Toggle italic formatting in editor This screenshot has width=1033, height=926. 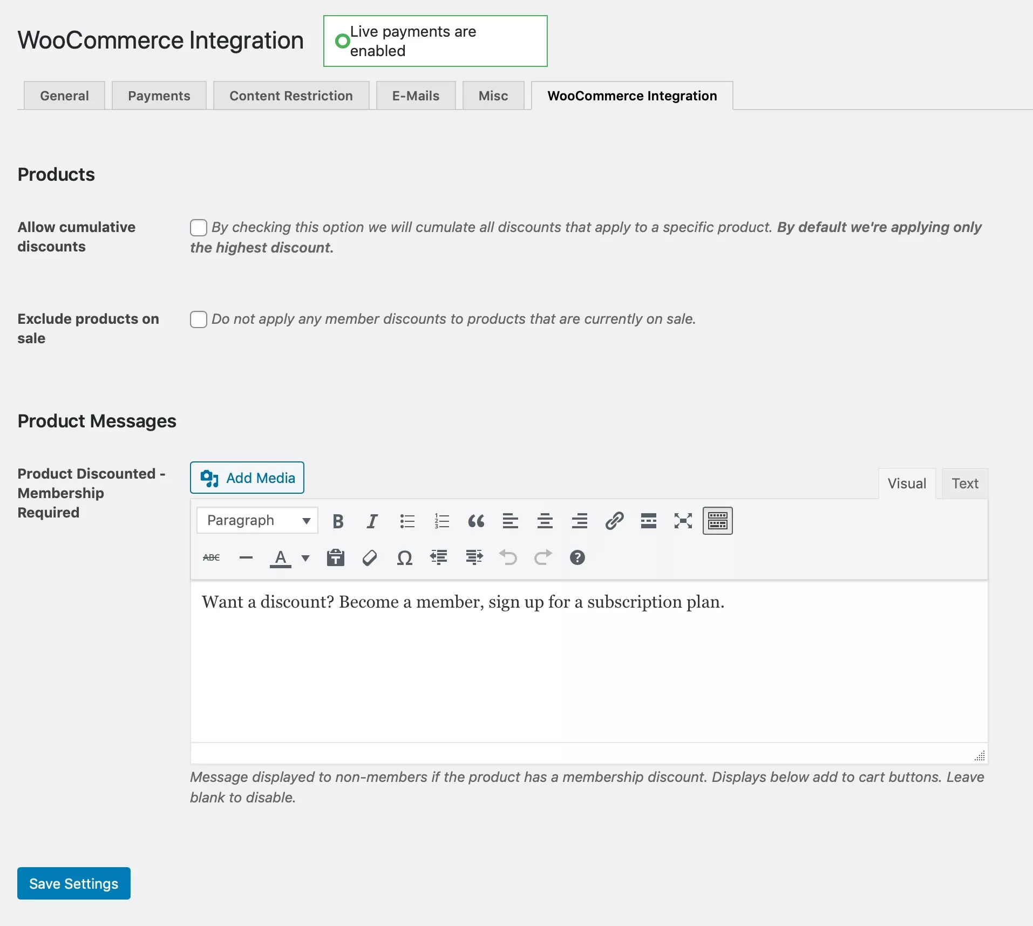(x=372, y=521)
